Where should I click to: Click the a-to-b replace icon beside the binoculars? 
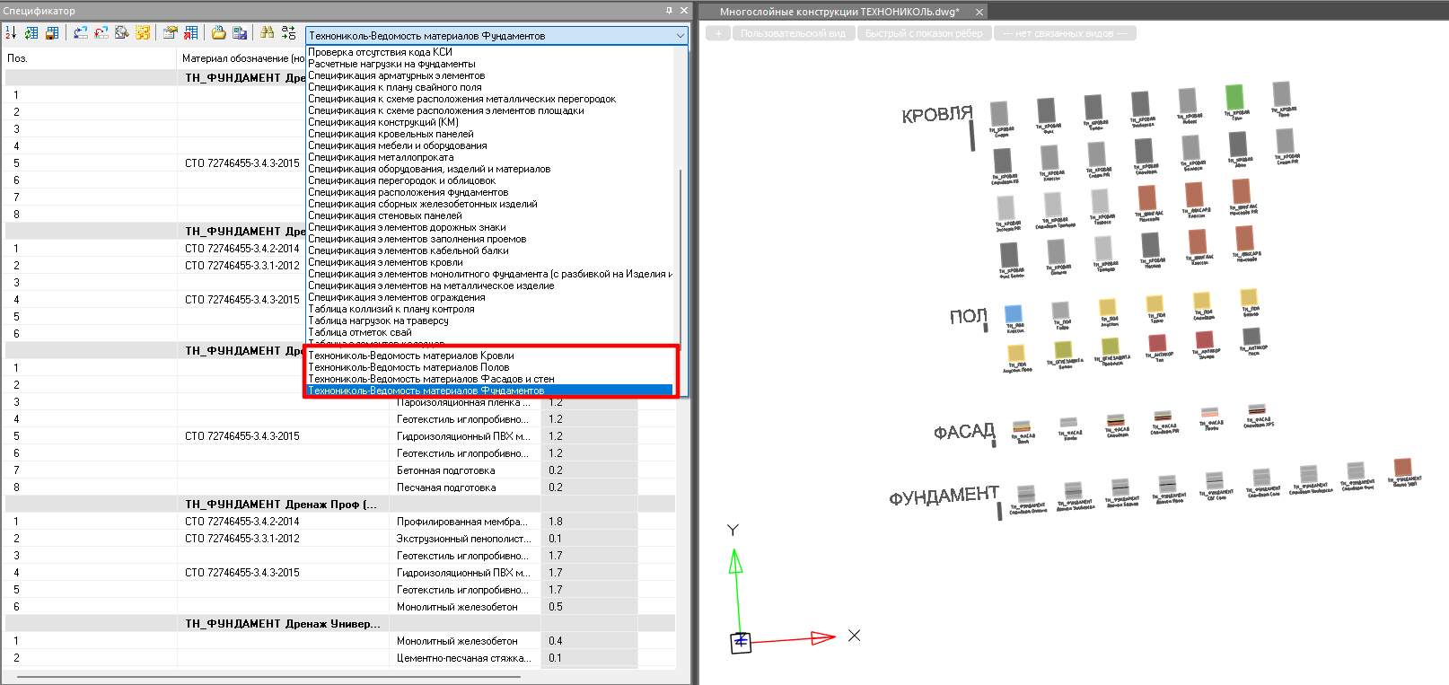(x=288, y=33)
